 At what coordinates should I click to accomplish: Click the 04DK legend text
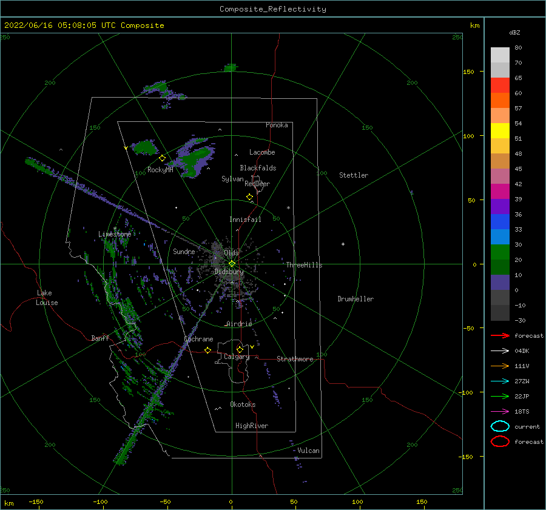point(522,351)
